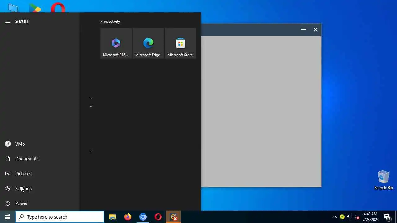Open Microsoft 365 tile
The height and width of the screenshot is (223, 397).
click(116, 43)
